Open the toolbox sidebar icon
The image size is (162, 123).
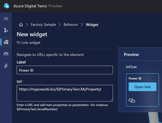[x=6, y=54]
